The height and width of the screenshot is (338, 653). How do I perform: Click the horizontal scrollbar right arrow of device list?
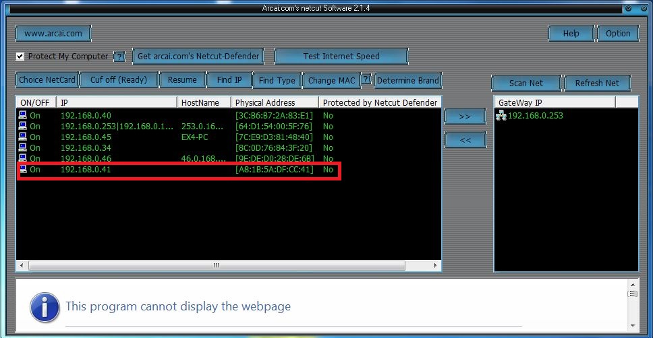pos(436,265)
